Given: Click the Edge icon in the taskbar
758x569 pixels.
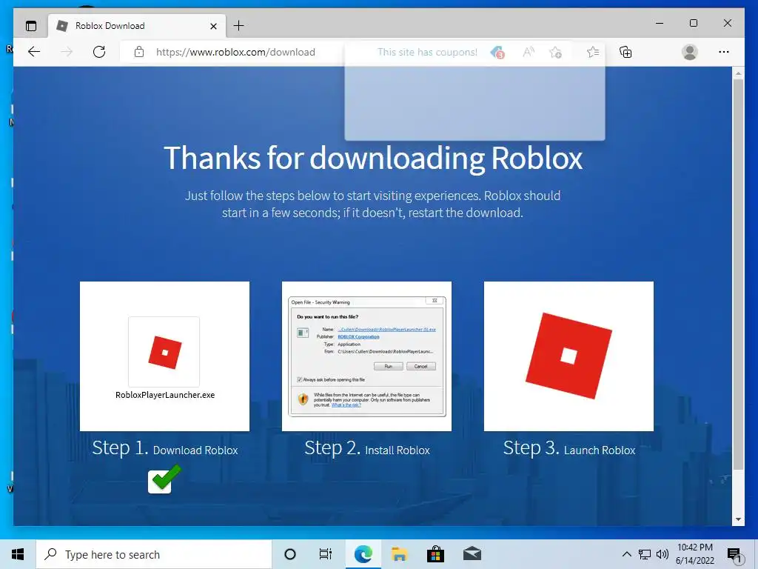Looking at the screenshot, I should click(x=363, y=554).
